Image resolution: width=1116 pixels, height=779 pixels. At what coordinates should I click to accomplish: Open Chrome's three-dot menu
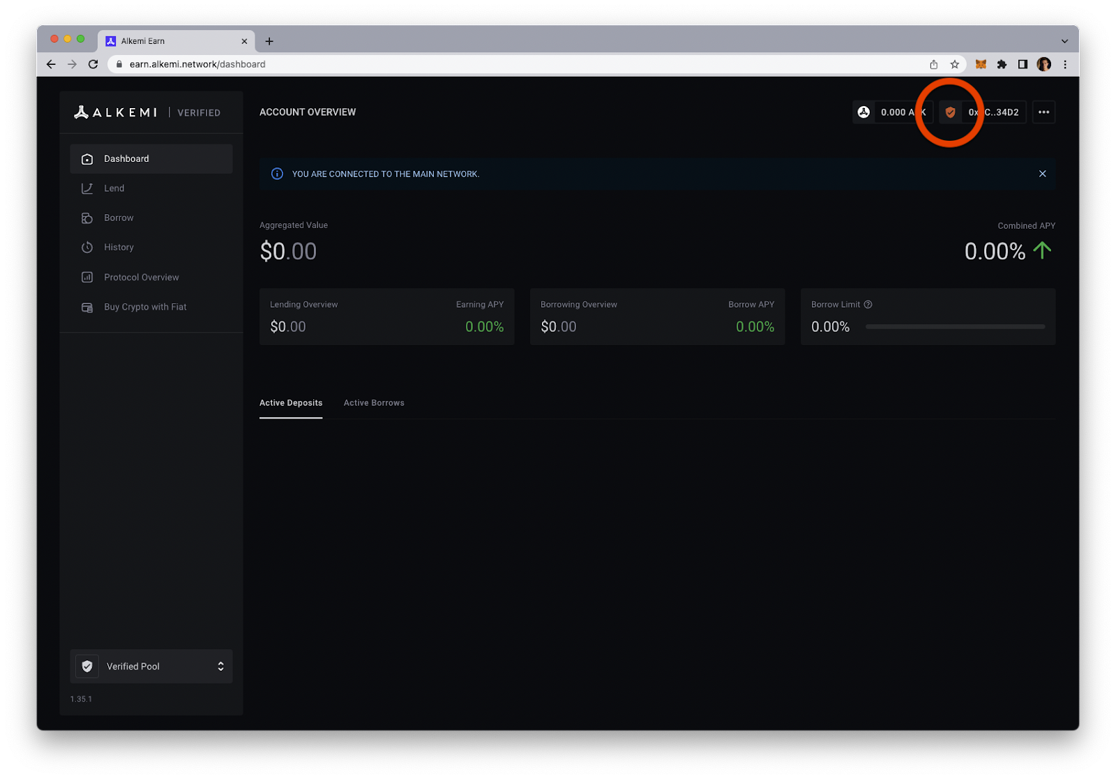pos(1065,64)
